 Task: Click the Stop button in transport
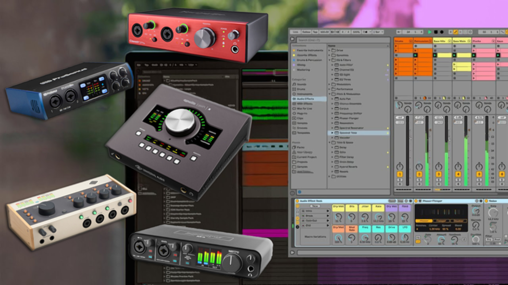436,32
